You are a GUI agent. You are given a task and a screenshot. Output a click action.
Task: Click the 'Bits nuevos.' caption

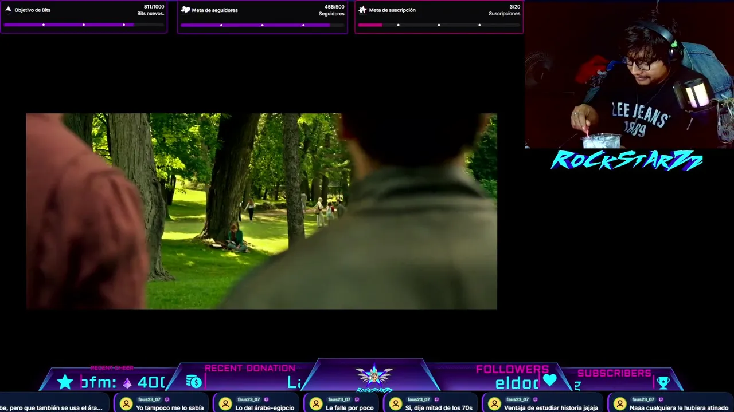151,14
